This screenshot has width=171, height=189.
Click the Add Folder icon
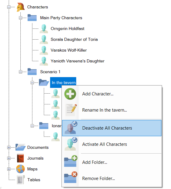click(x=70, y=161)
